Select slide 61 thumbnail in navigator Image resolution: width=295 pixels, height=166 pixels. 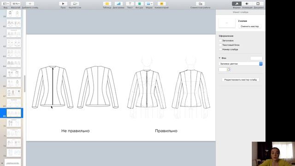tap(14, 34)
